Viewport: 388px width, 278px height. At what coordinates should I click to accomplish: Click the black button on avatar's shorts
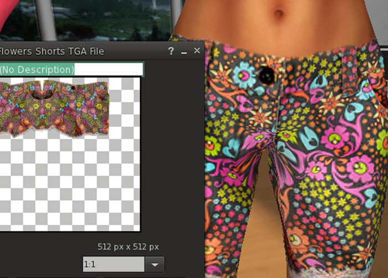click(x=266, y=75)
